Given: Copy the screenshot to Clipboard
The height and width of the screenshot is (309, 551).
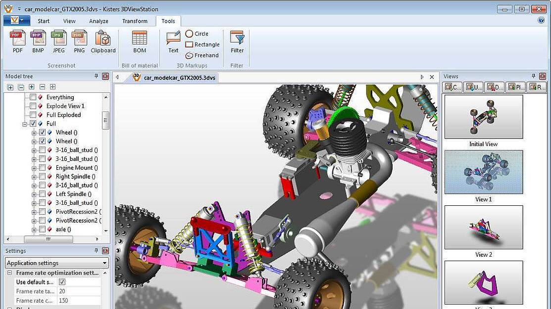Looking at the screenshot, I should (x=103, y=42).
